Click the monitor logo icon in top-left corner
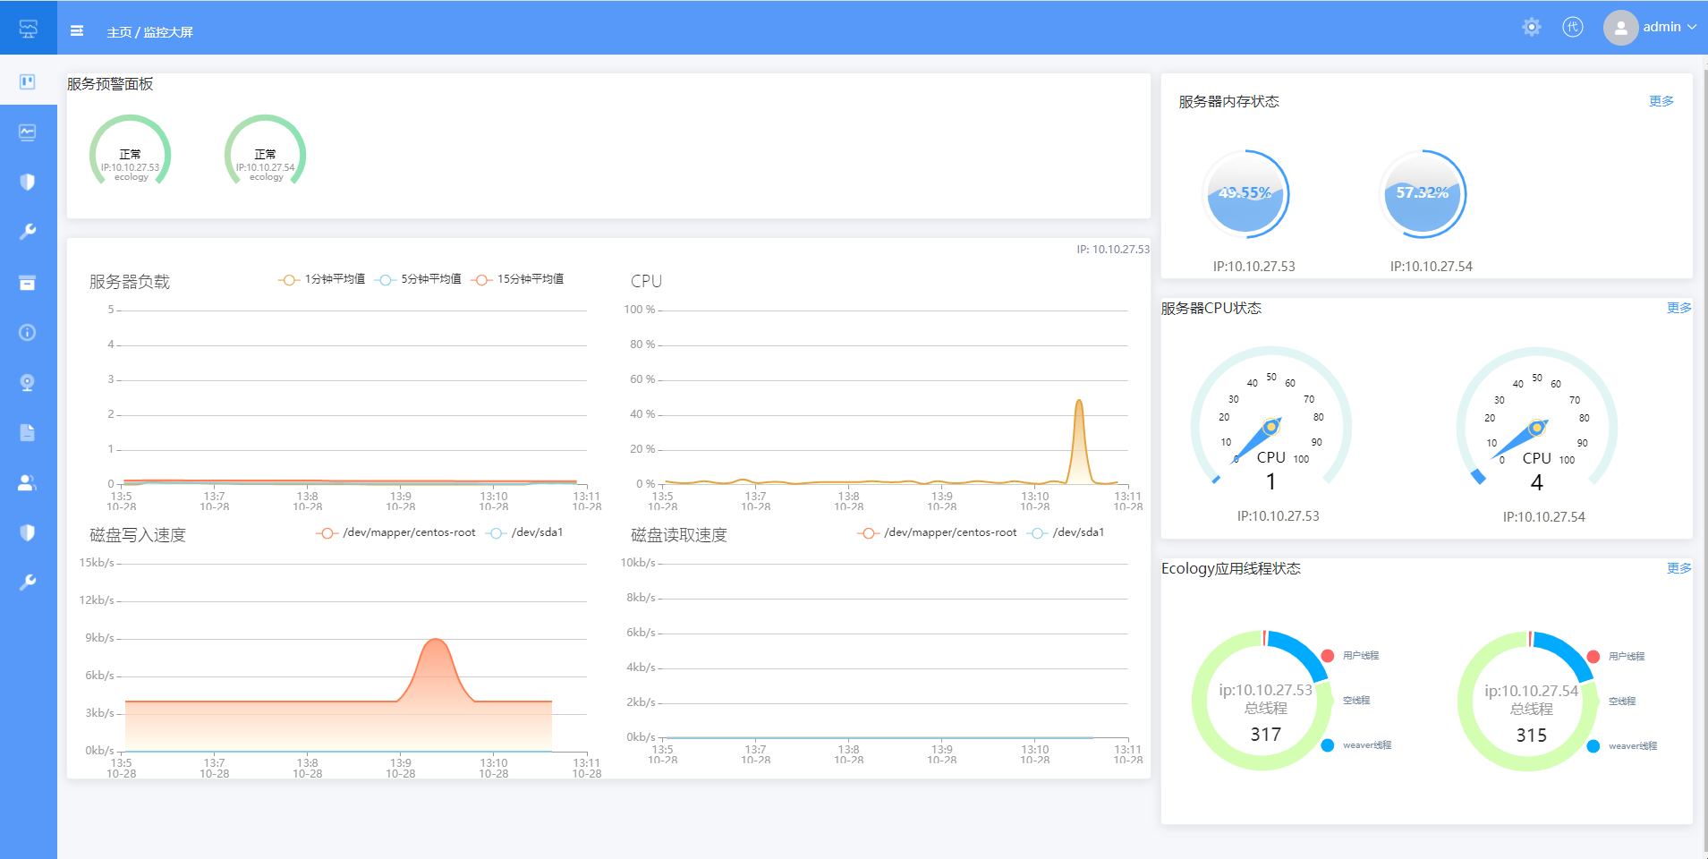This screenshot has width=1708, height=859. pyautogui.click(x=29, y=29)
